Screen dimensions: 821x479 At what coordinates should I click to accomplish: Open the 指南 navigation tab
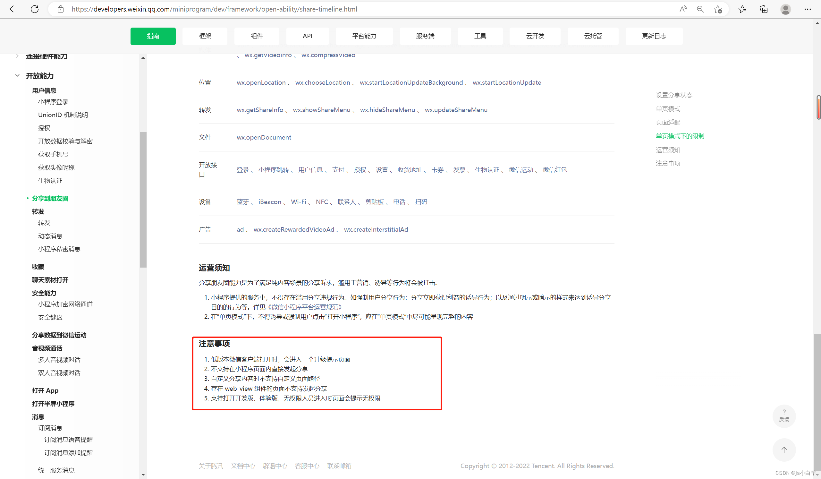pos(153,36)
